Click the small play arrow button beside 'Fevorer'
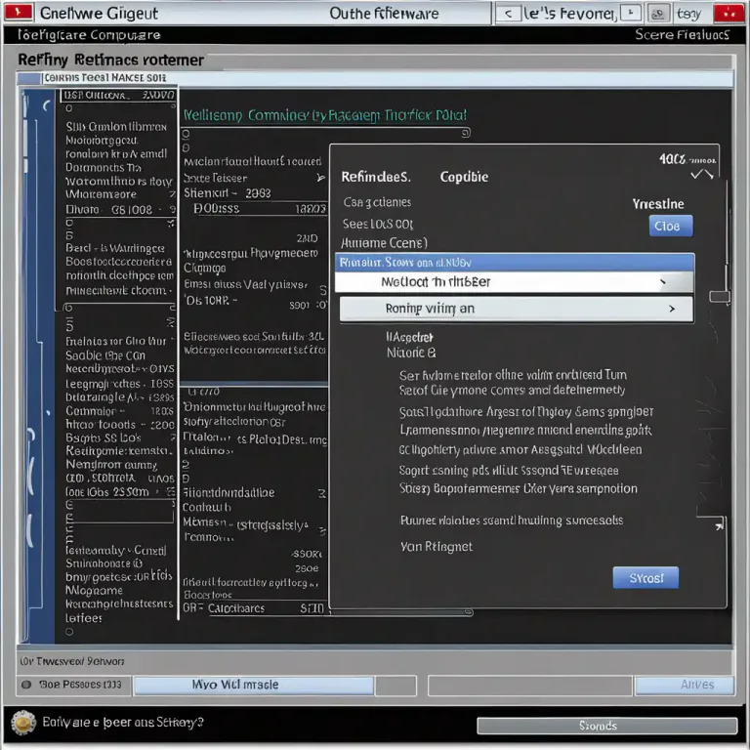 point(631,13)
